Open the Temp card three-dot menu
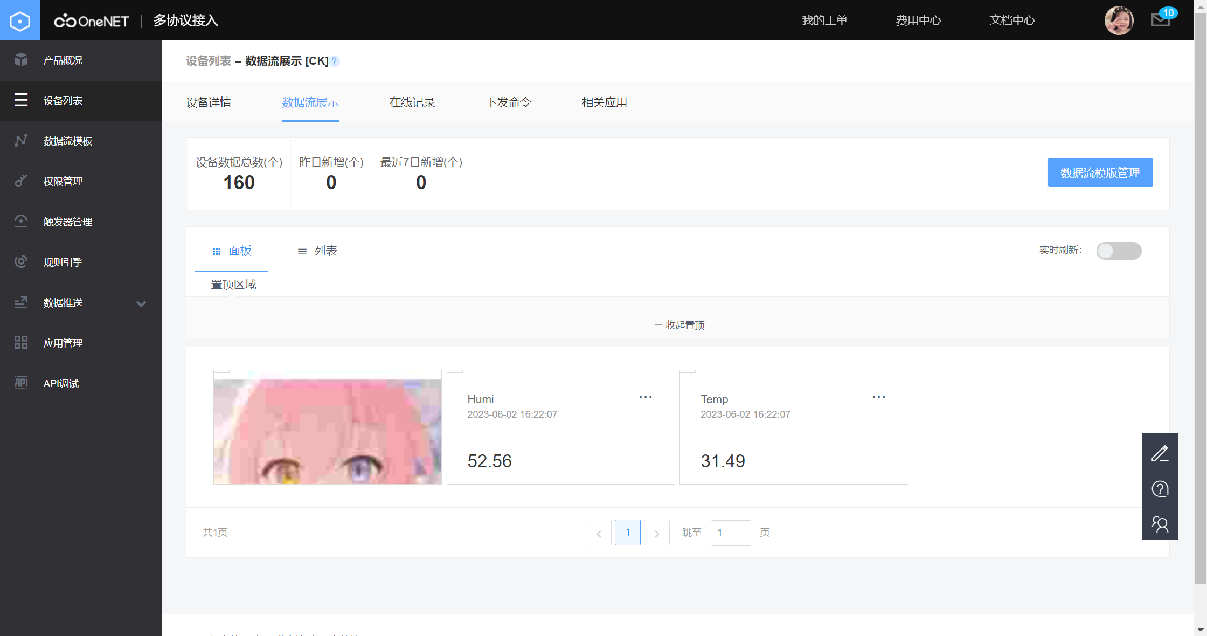The width and height of the screenshot is (1207, 636). point(878,397)
